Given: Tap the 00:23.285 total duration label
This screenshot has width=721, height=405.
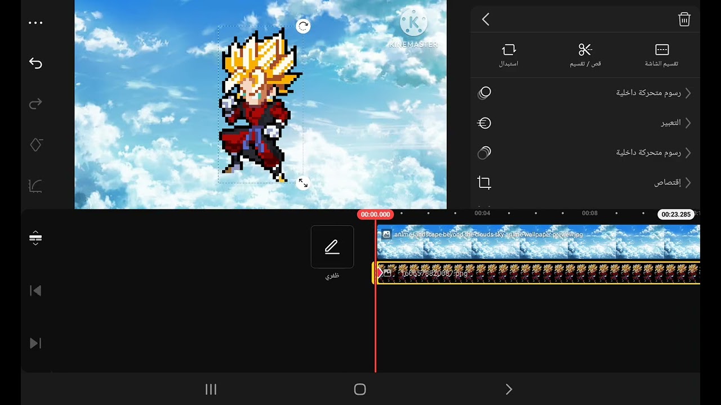Looking at the screenshot, I should click(x=676, y=214).
